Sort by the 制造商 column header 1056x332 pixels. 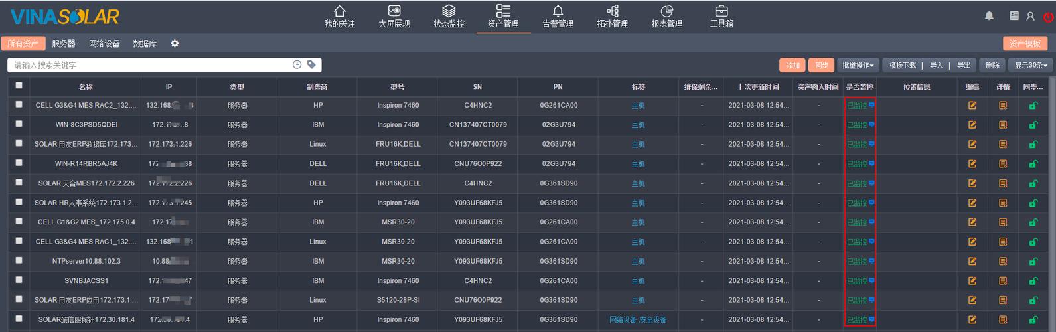[317, 87]
